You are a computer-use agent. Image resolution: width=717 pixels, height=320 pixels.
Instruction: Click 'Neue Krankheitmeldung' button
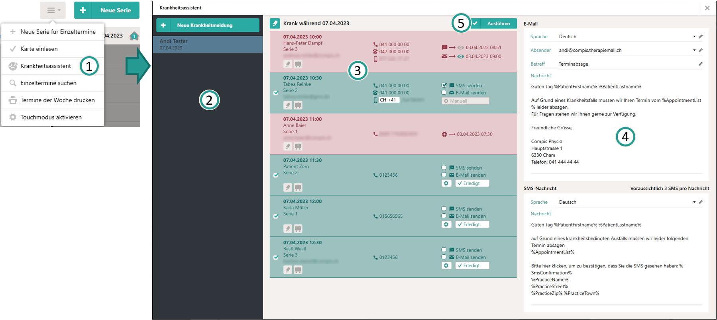coord(208,25)
